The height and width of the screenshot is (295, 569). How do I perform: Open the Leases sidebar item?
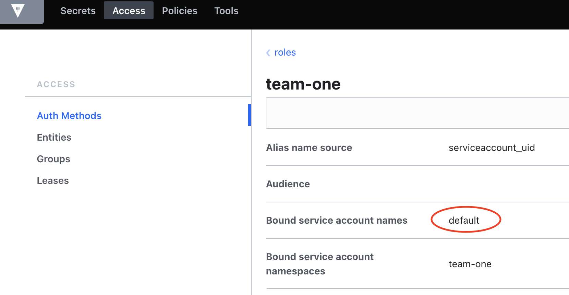(53, 180)
